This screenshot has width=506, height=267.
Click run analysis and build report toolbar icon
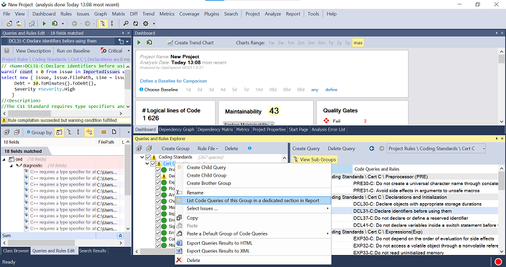(x=54, y=23)
